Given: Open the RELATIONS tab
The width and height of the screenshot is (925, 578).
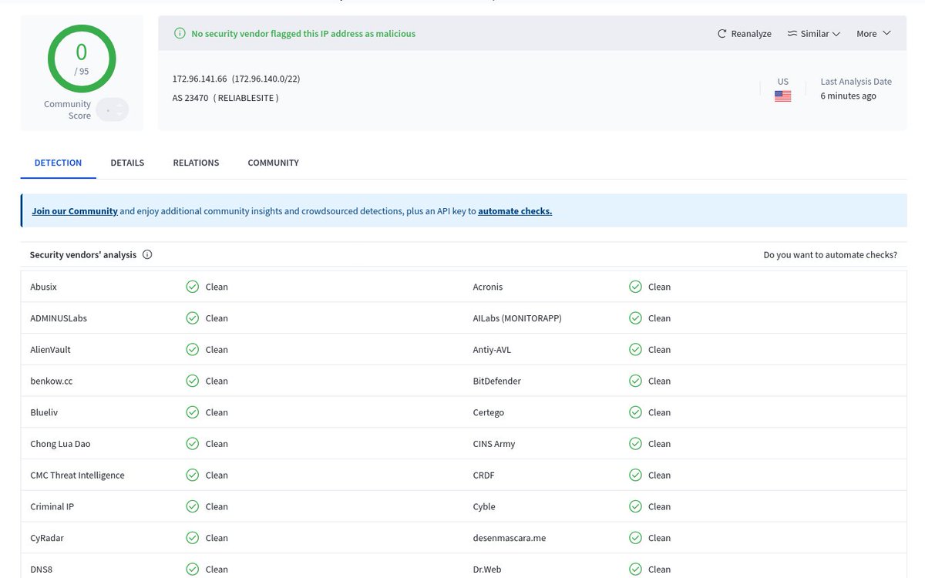Looking at the screenshot, I should [x=196, y=163].
